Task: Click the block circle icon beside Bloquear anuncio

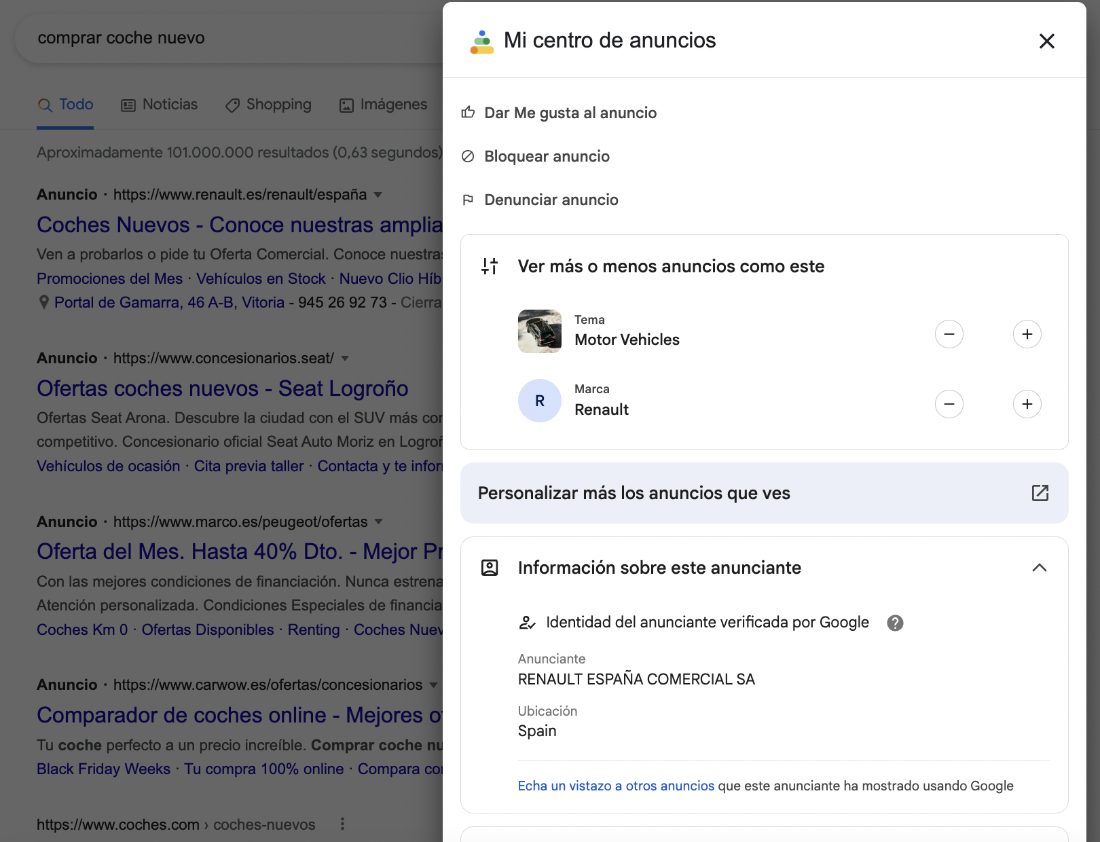Action: 468,156
